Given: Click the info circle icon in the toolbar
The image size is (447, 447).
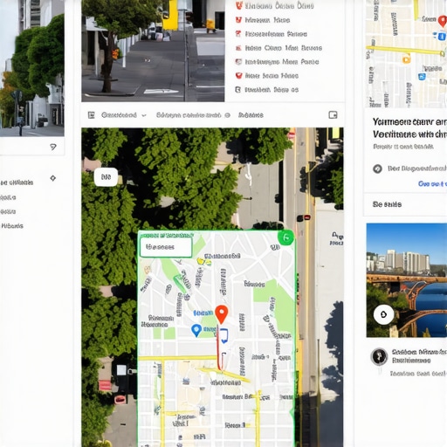Looking at the screenshot, I should coord(228,115).
